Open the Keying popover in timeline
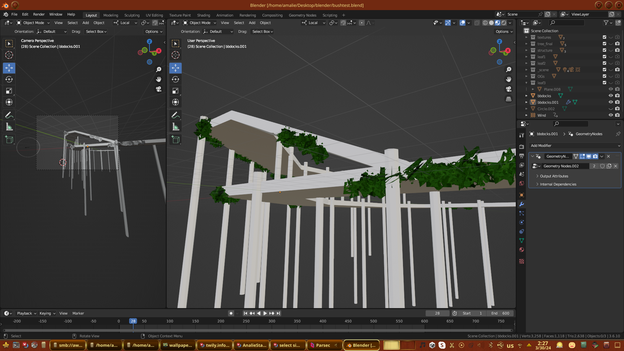Screen dimensions: 624x351 click(47, 313)
